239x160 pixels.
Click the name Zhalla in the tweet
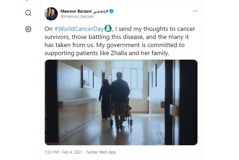click(119, 53)
